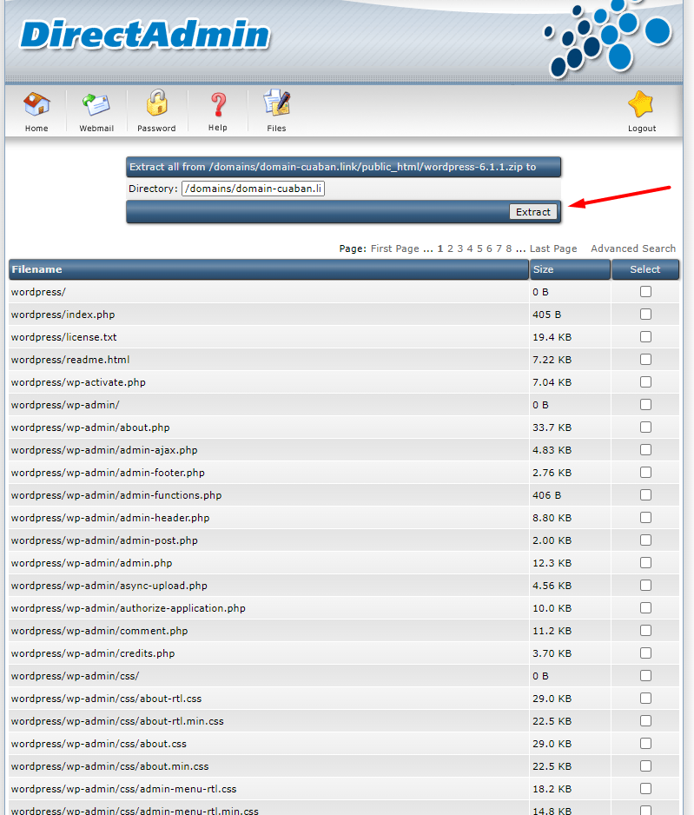Tick checkbox for admin-post.php
The image size is (694, 815).
tap(645, 540)
